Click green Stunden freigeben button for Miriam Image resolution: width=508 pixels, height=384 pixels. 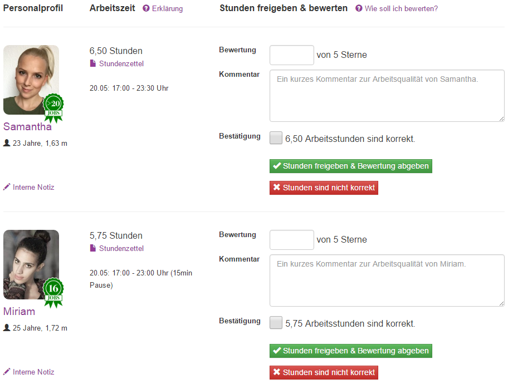click(351, 351)
